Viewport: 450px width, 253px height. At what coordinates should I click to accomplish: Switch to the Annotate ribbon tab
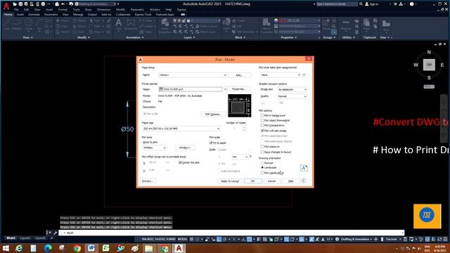(x=34, y=14)
